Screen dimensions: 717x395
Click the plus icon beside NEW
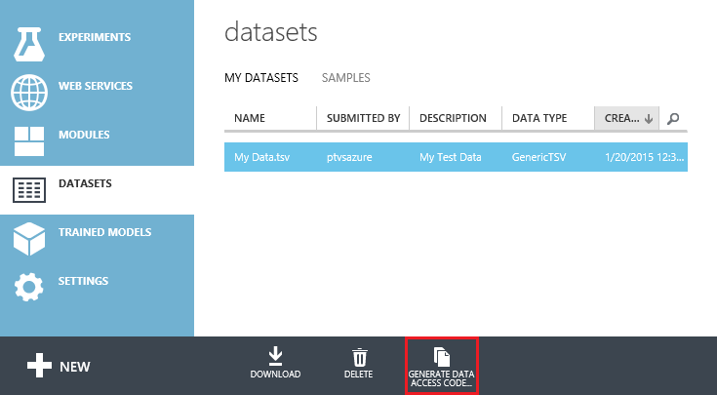click(x=39, y=366)
